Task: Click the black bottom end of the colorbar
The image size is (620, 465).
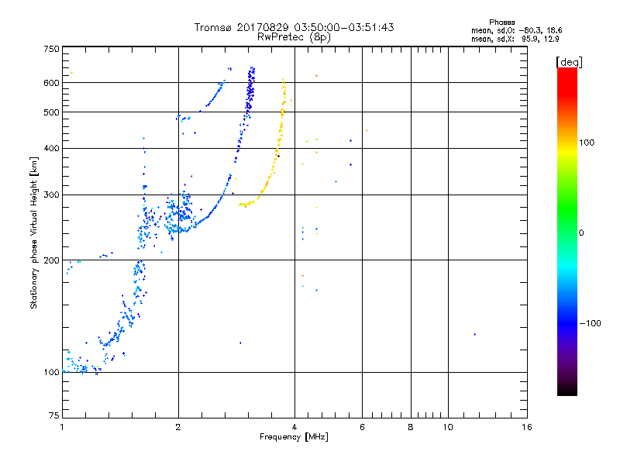Action: [567, 391]
